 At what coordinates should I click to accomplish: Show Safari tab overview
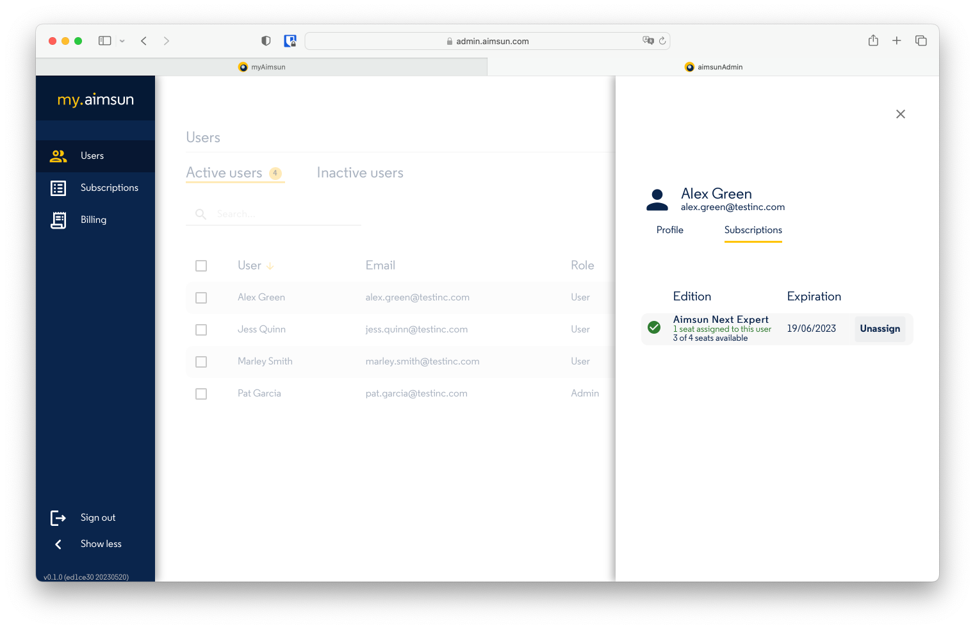(x=921, y=40)
